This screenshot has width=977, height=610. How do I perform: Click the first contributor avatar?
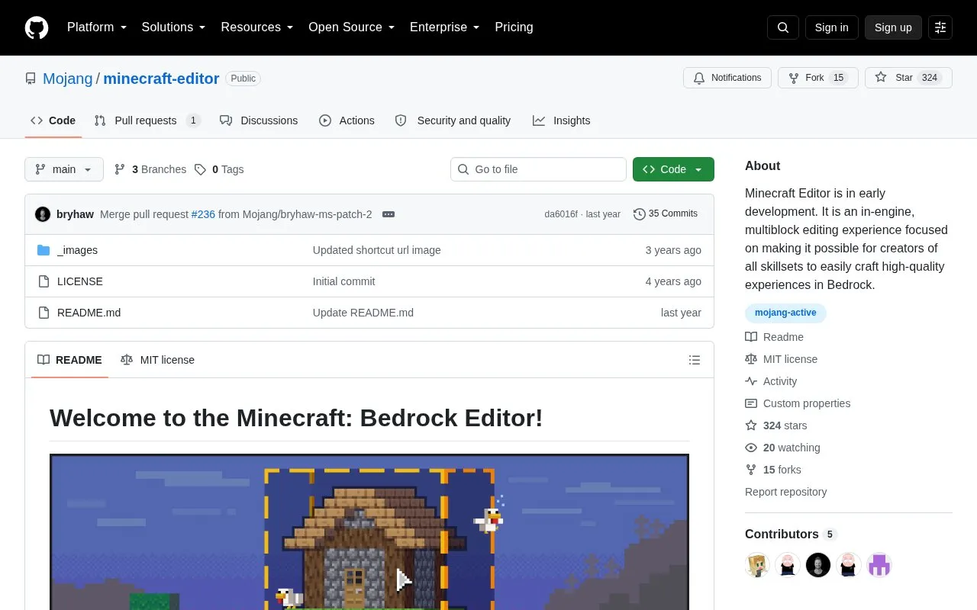(757, 565)
